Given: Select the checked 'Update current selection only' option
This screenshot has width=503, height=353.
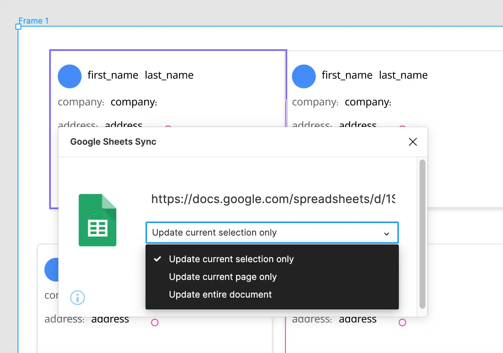Looking at the screenshot, I should point(231,259).
